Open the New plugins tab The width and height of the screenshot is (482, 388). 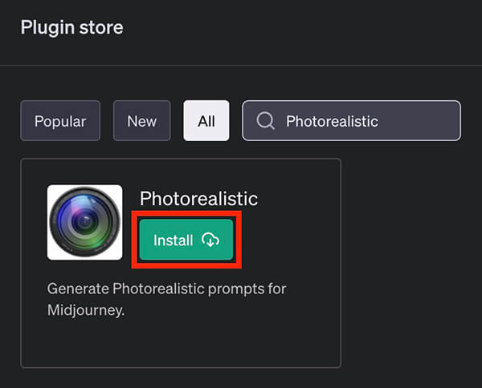(x=141, y=121)
